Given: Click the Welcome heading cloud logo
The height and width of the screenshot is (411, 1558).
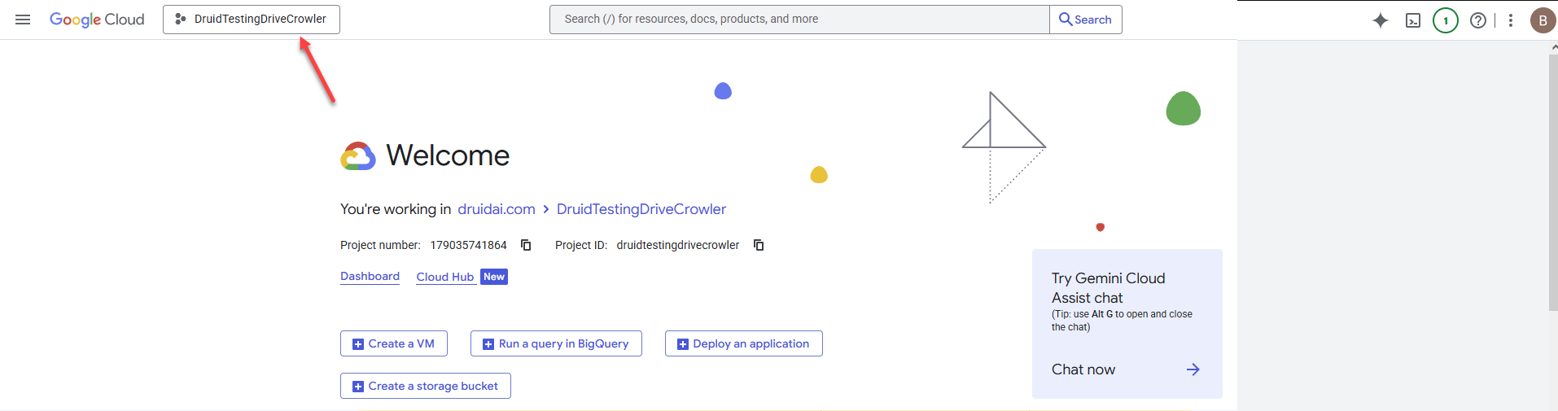Looking at the screenshot, I should point(358,155).
